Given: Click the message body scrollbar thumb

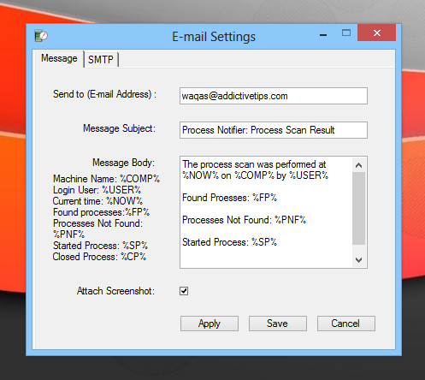Looking at the screenshot, I should pos(359,208).
